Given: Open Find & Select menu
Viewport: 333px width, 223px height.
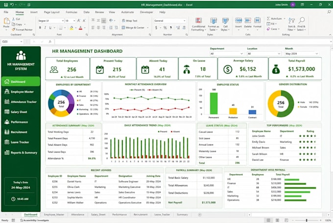Looking at the screenshot, I should (x=301, y=24).
